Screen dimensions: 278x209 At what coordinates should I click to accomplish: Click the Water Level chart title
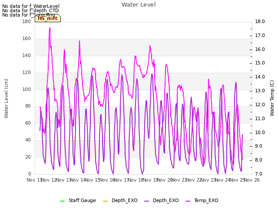point(139,5)
